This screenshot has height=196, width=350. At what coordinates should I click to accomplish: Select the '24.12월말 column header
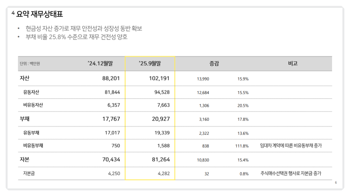tap(100, 63)
